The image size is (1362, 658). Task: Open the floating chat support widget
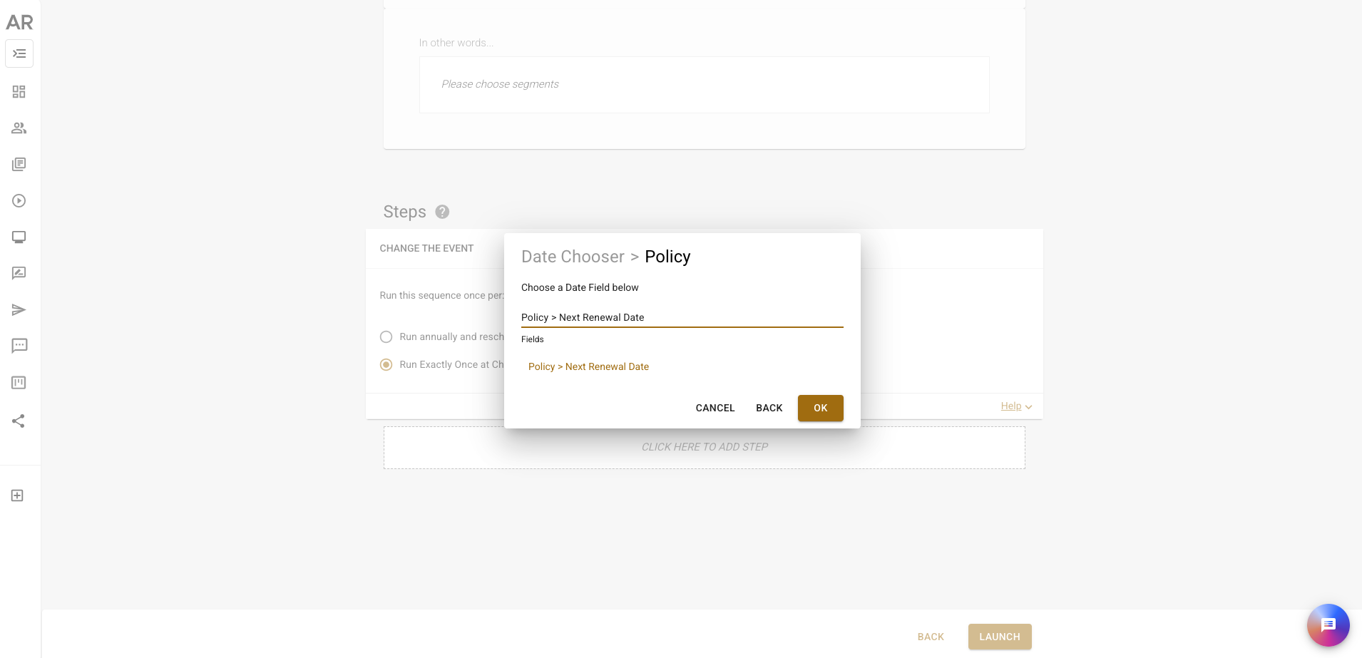pos(1328,625)
